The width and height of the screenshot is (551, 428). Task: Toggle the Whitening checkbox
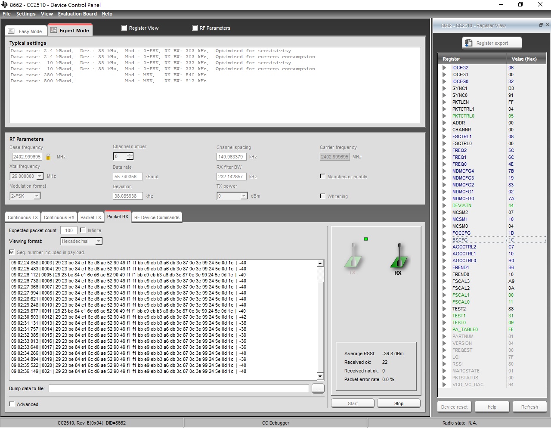click(322, 196)
